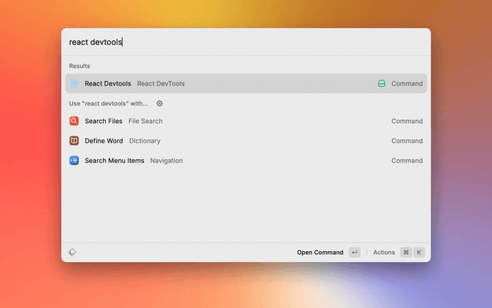Choose Search Menu Items command
Viewport: 492px width, 308px height.
click(x=114, y=161)
